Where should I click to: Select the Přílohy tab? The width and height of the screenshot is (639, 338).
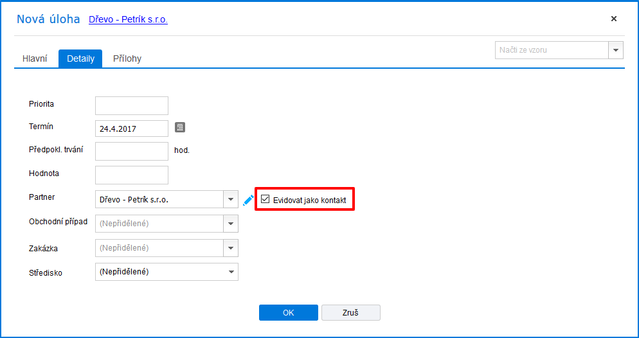(127, 58)
